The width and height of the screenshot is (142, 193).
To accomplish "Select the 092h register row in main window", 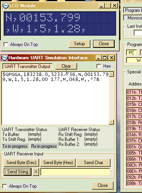I will [x=134, y=177].
